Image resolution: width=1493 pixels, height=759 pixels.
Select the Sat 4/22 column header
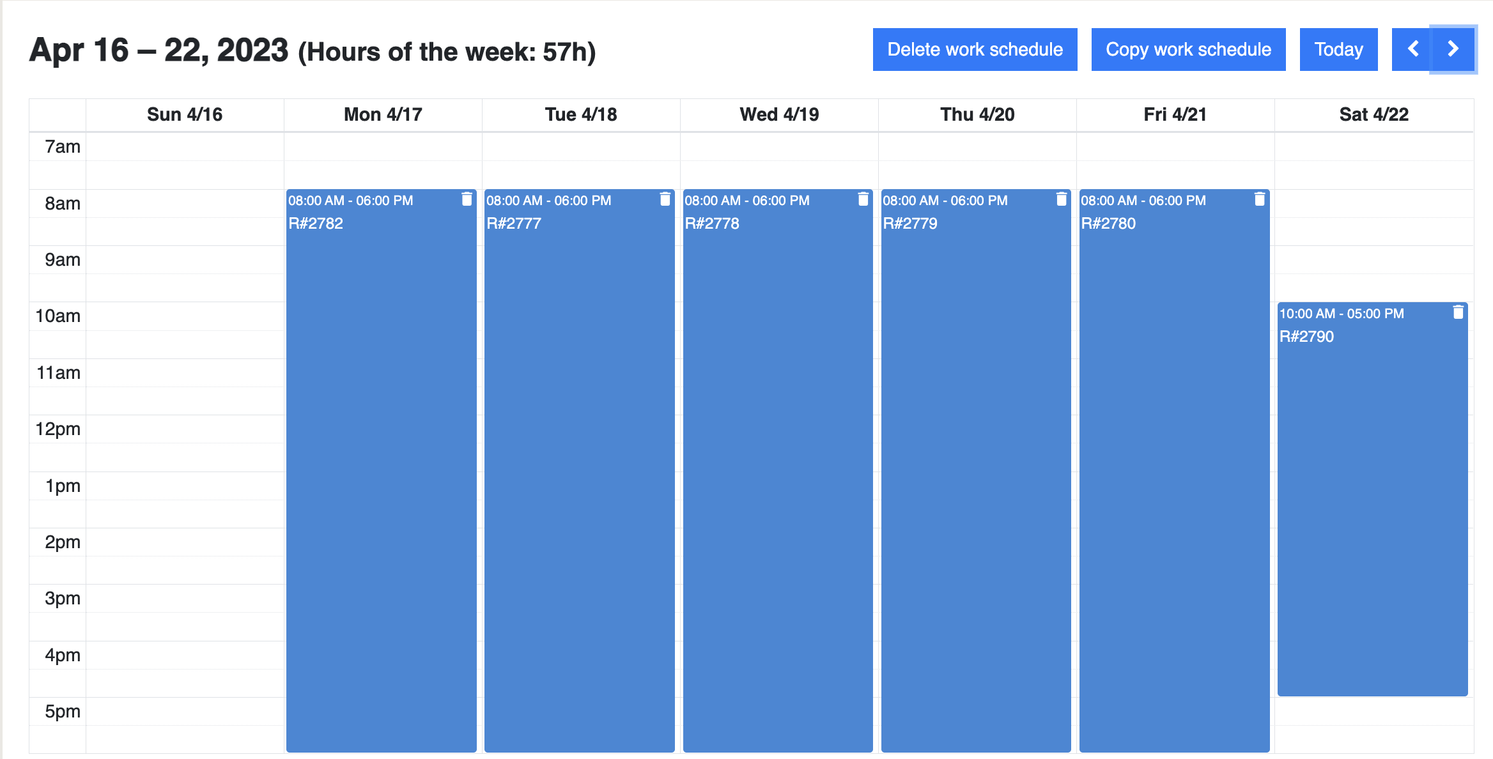pos(1374,114)
